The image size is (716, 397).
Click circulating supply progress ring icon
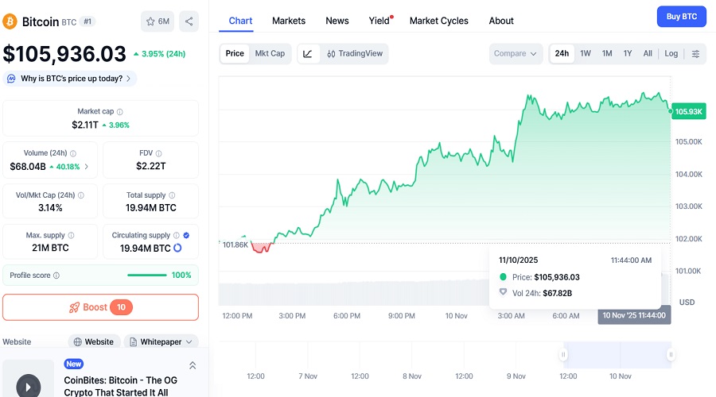point(177,248)
